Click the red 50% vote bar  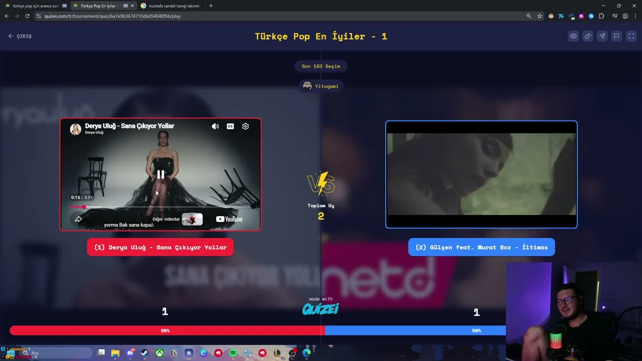(167, 330)
